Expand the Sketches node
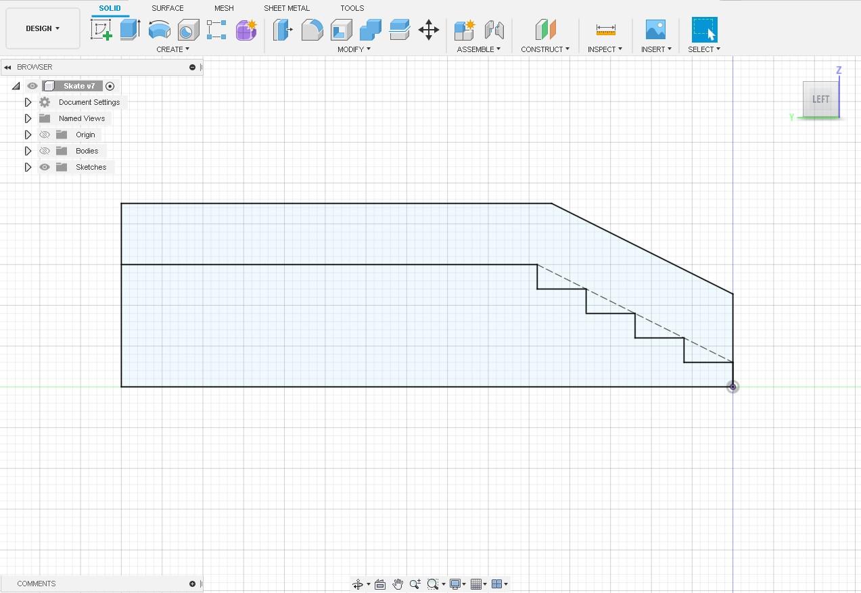This screenshot has height=593, width=861. [x=28, y=167]
